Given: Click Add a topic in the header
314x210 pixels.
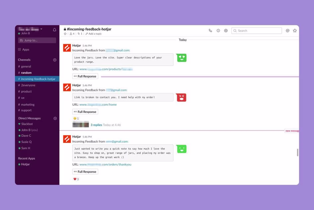Looking at the screenshot, I should (94, 33).
